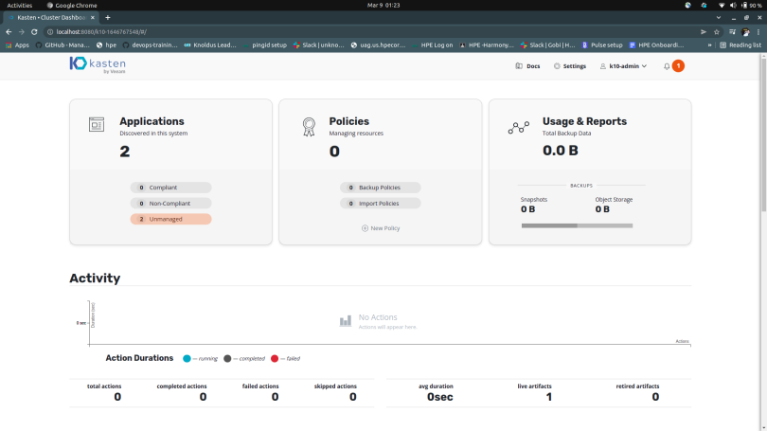Click the Snapshots 0 B value
The width and height of the screenshot is (767, 431).
click(527, 209)
